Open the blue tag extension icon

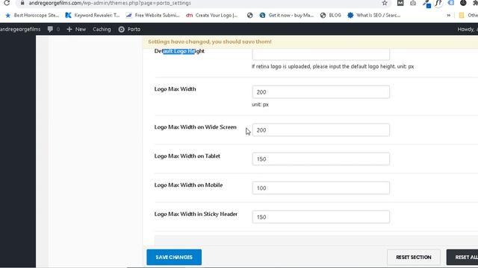click(451, 3)
